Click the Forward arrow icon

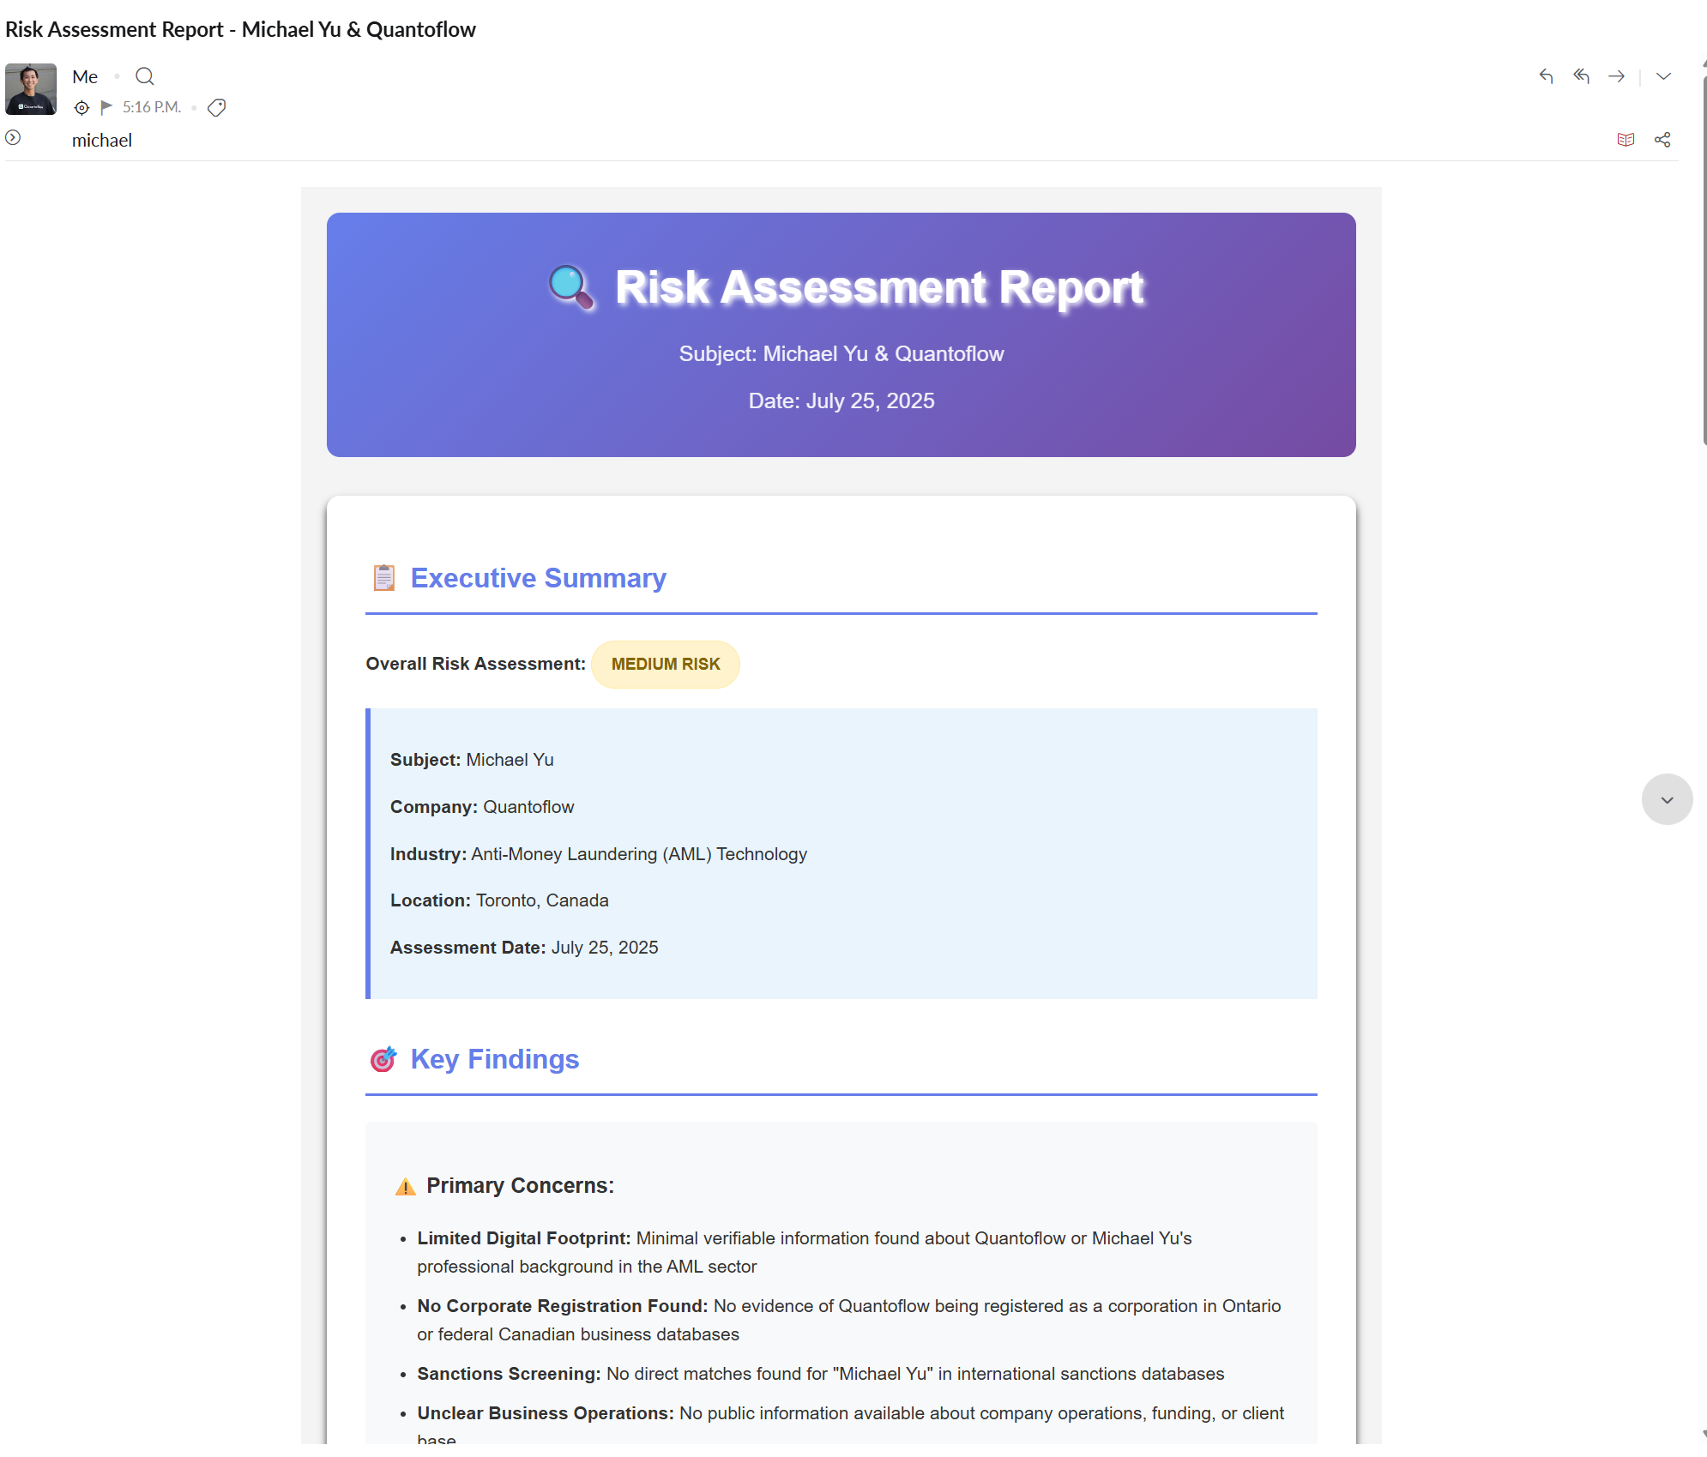coord(1616,76)
